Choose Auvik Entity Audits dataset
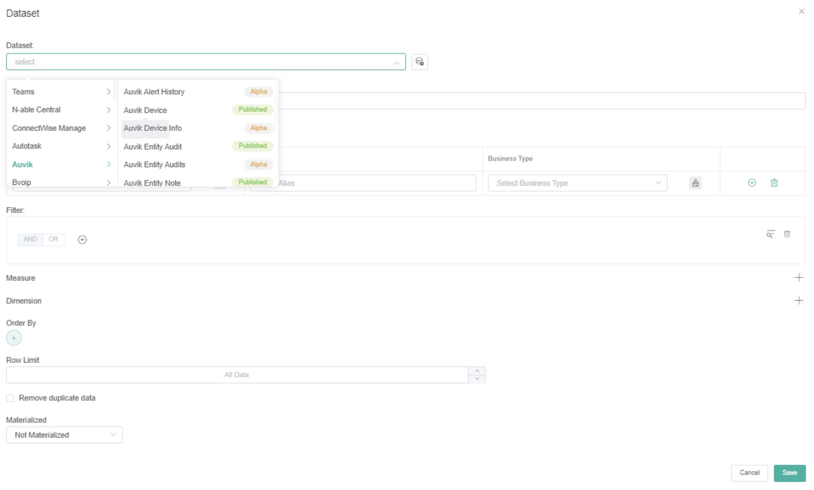The width and height of the screenshot is (814, 490). coord(197,165)
